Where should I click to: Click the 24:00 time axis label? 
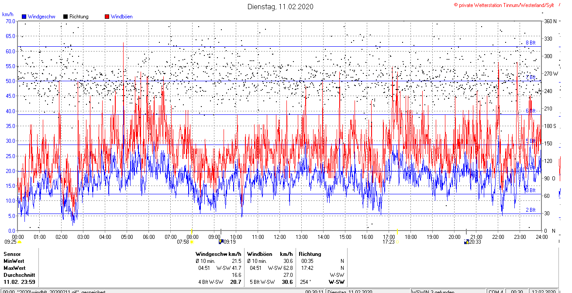pos(541,237)
